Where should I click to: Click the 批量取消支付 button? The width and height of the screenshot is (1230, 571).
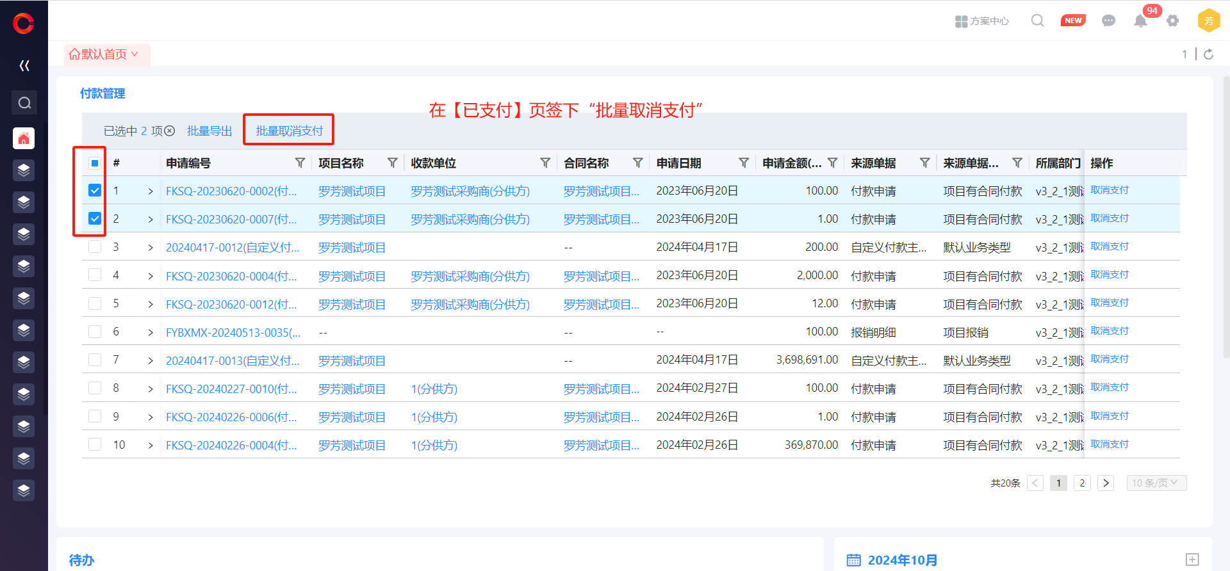pos(289,131)
